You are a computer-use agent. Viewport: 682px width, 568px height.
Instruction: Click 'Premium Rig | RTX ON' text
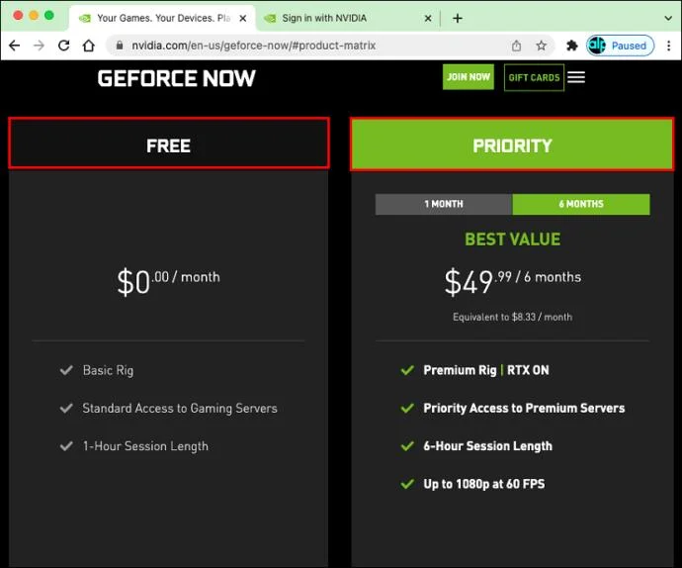pos(486,370)
